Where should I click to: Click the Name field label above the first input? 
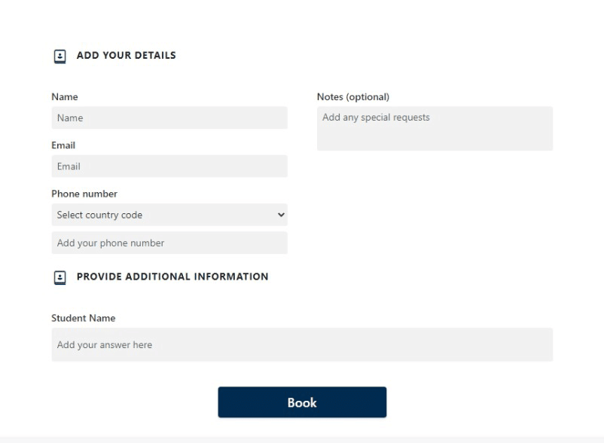65,96
